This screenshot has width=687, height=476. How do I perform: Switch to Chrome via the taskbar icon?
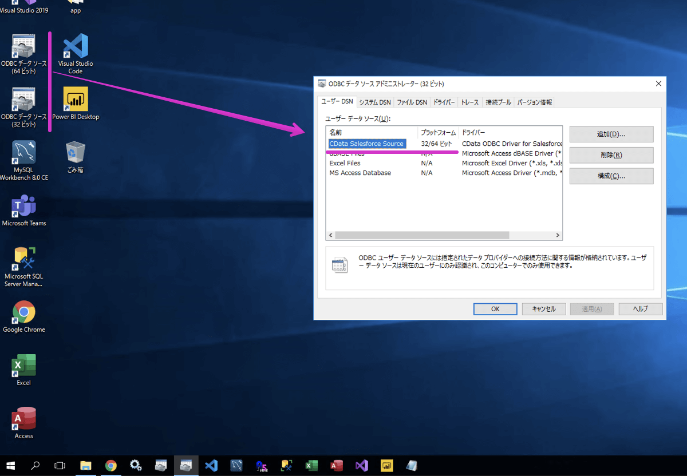click(111, 466)
